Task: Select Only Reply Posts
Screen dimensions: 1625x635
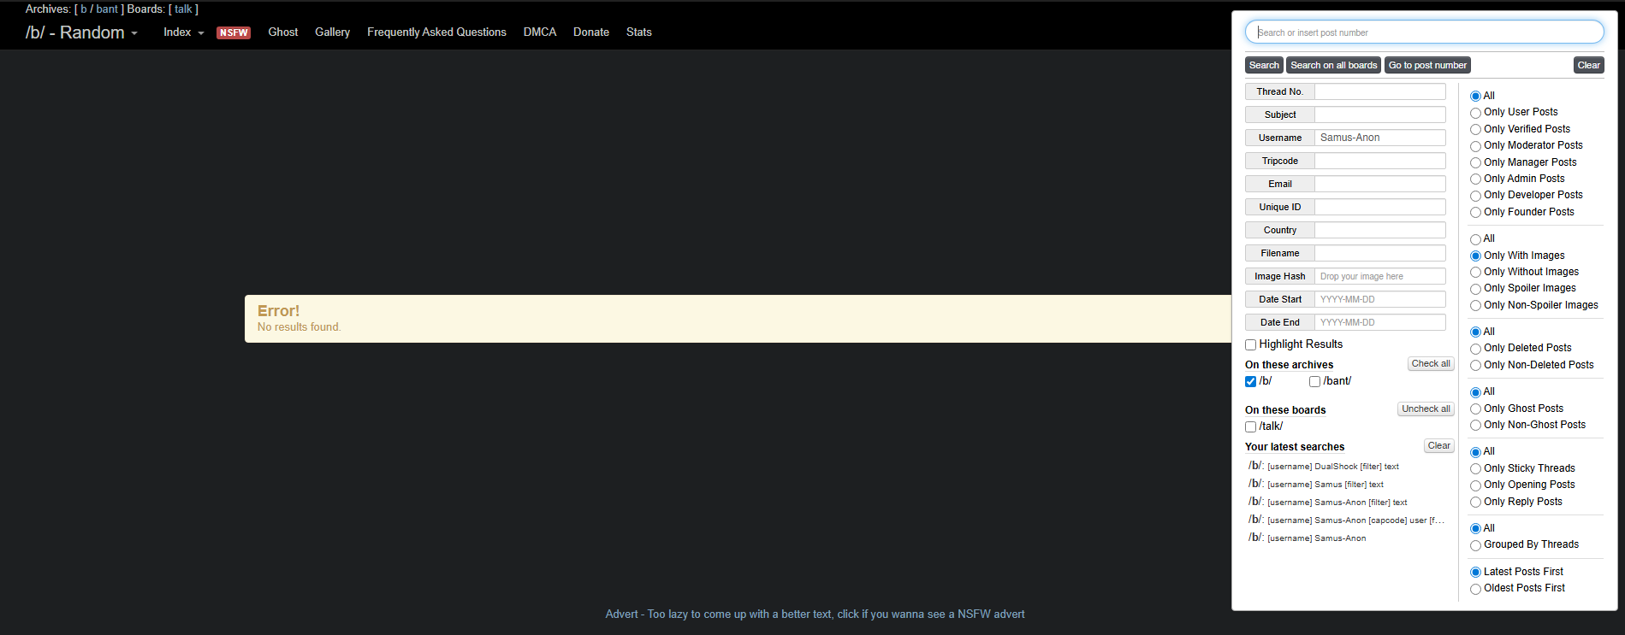Action: click(1476, 503)
